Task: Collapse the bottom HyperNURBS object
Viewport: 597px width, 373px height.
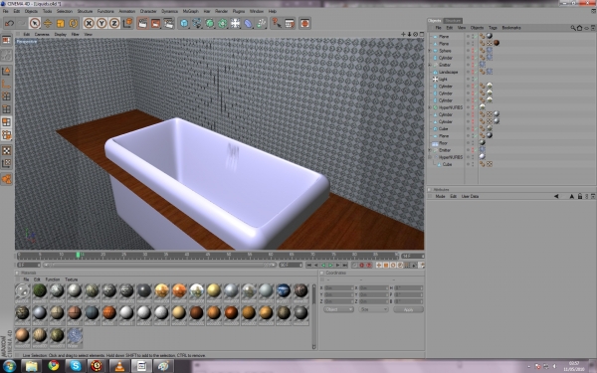Action: [x=430, y=157]
